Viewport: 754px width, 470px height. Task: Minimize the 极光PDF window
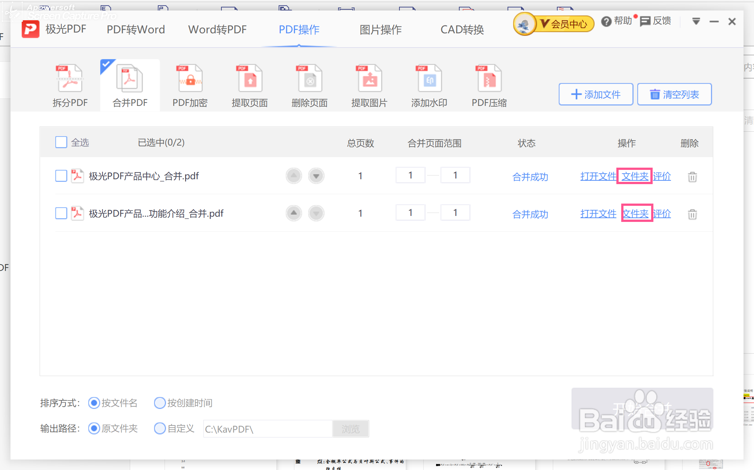[714, 22]
